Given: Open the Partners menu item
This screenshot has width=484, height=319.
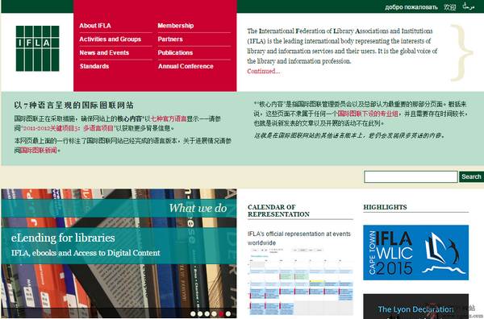Looking at the screenshot, I should 170,39.
